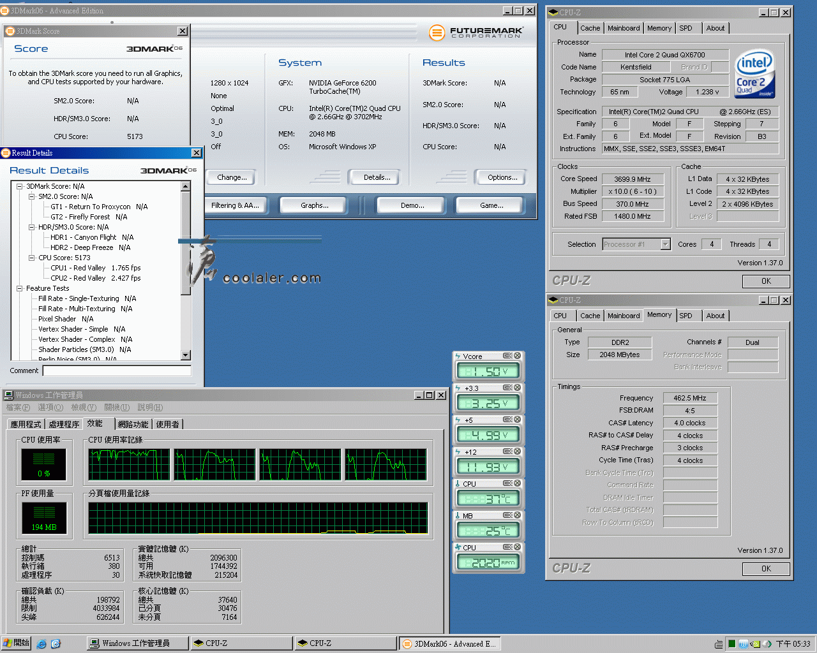Select the CPU1 - Red Valley 1.765 fps row
The height and width of the screenshot is (653, 817).
coord(96,268)
